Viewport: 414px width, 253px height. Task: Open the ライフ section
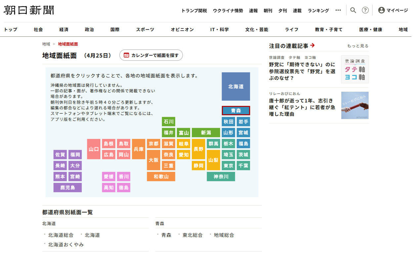(294, 30)
